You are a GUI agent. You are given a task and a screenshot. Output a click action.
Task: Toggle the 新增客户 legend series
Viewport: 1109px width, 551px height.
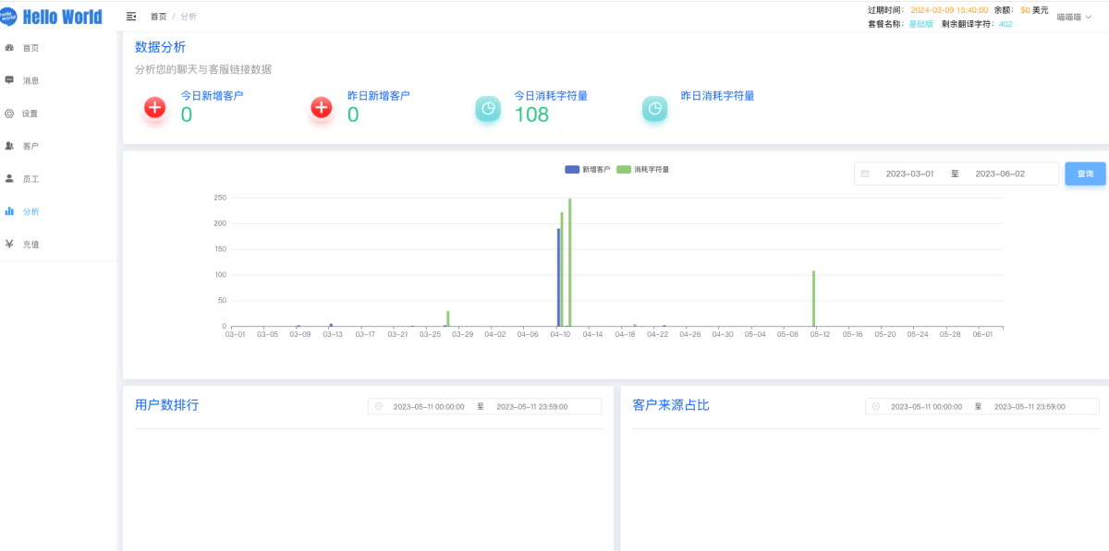coord(588,170)
